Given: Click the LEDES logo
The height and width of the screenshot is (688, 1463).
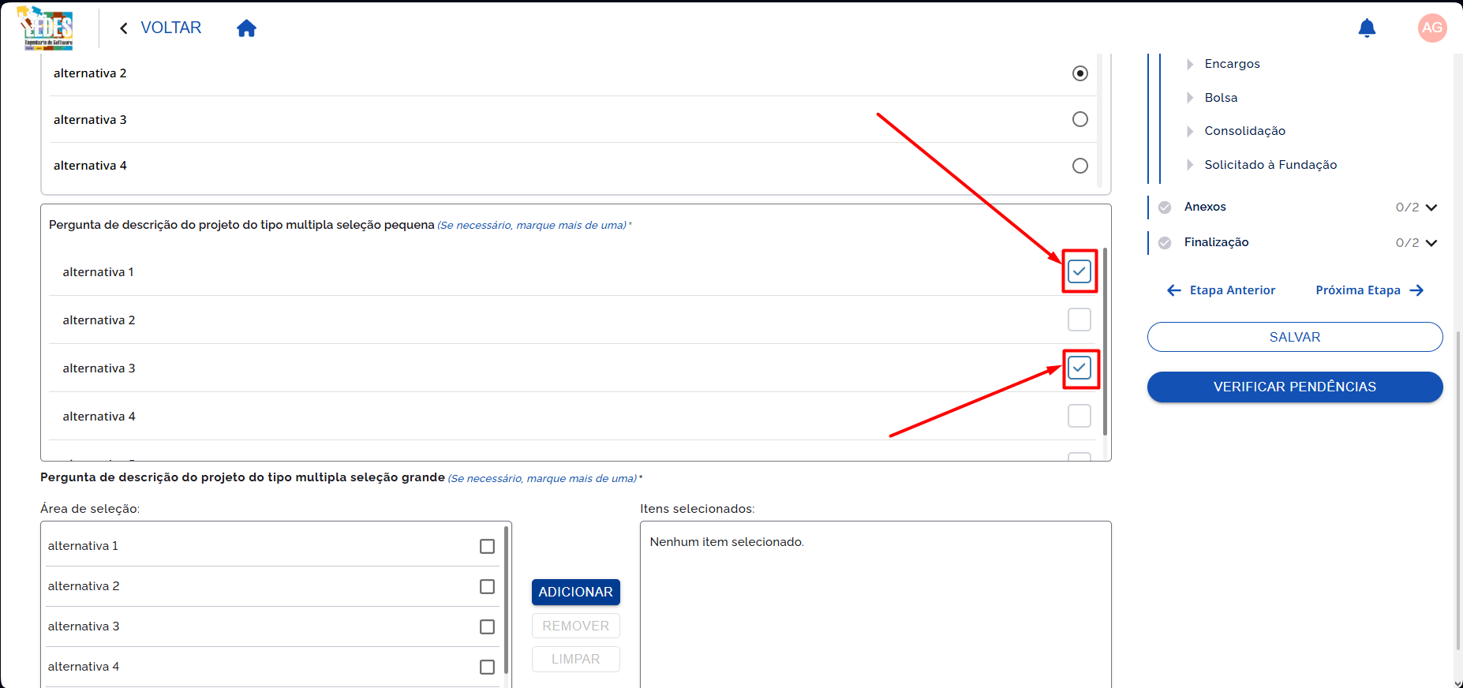Looking at the screenshot, I should tap(46, 28).
